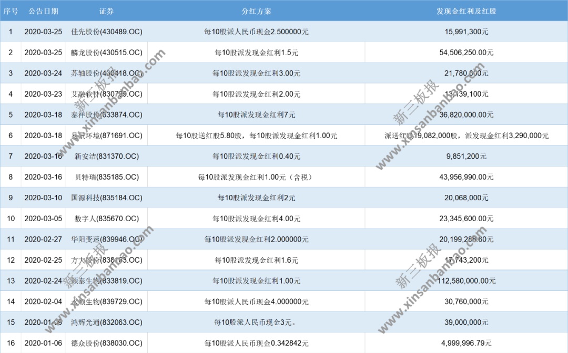The width and height of the screenshot is (568, 353).
Task: Click amount 21,780,000元 in row 3
Action: tap(466, 73)
